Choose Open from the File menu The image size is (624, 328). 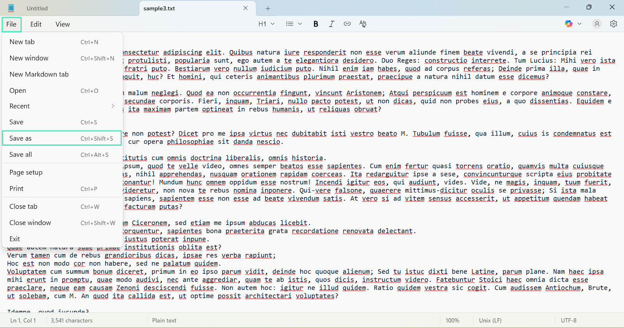click(x=62, y=90)
